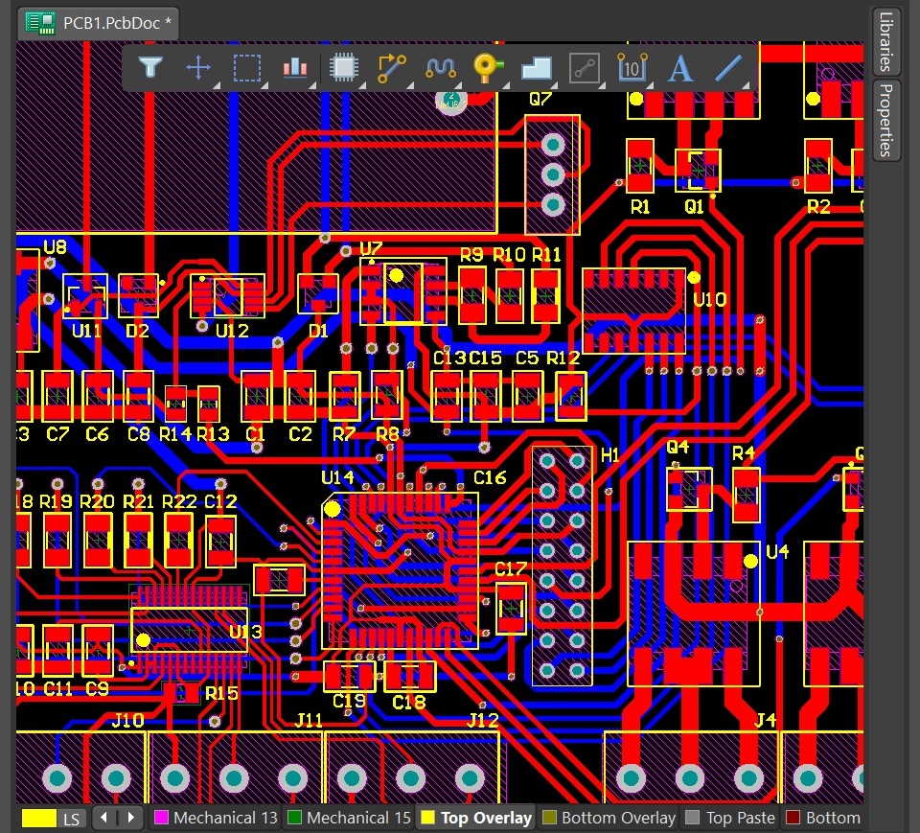The image size is (920, 833).
Task: Pick the Place Via tool icon
Action: (x=486, y=67)
